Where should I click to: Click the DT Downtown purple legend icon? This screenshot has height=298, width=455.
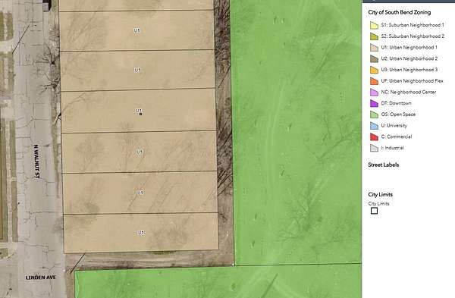pyautogui.click(x=374, y=103)
